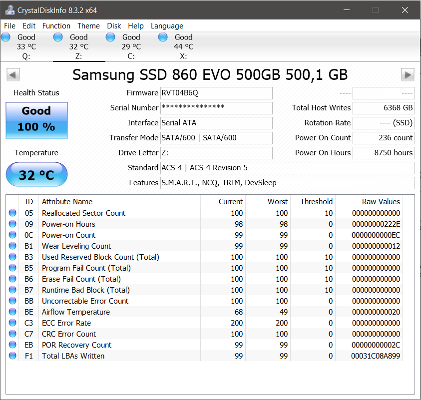This screenshot has width=421, height=400.
Task: Click status orb for Used Reserved Block Count
Action: coord(12,257)
